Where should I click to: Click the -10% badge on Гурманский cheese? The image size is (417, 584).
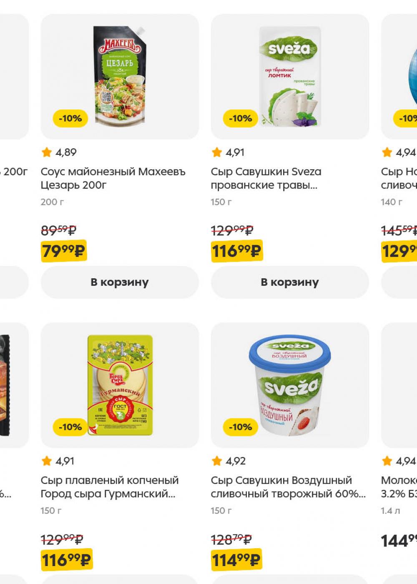pos(70,427)
